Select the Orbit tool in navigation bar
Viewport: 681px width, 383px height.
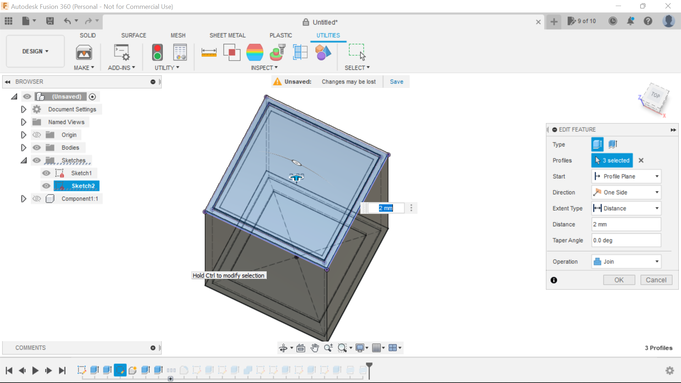tap(284, 348)
